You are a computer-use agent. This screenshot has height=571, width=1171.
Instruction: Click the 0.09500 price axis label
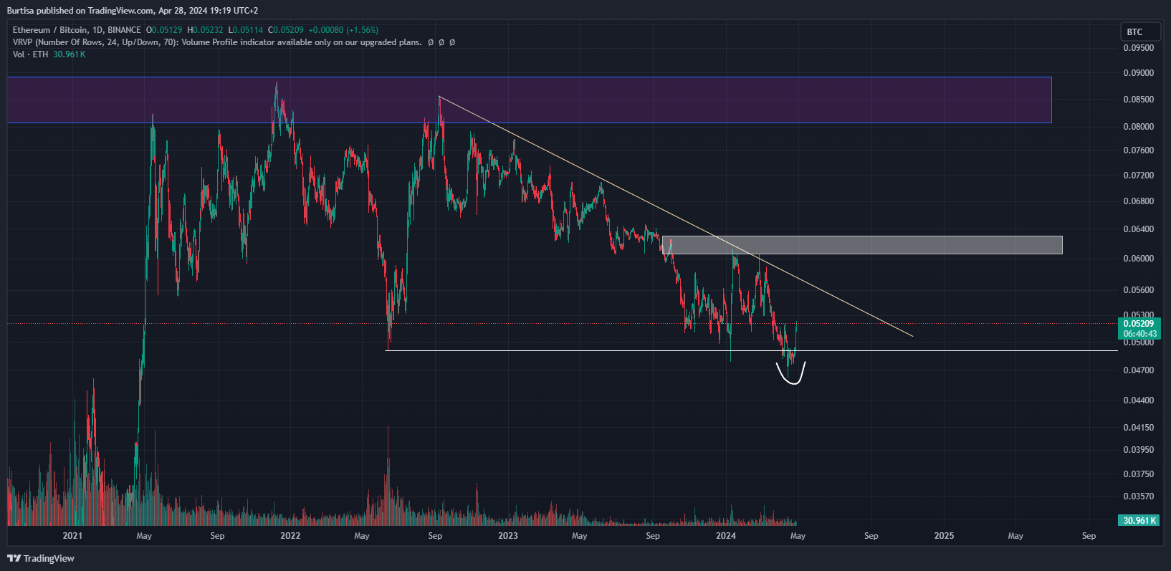click(1139, 48)
